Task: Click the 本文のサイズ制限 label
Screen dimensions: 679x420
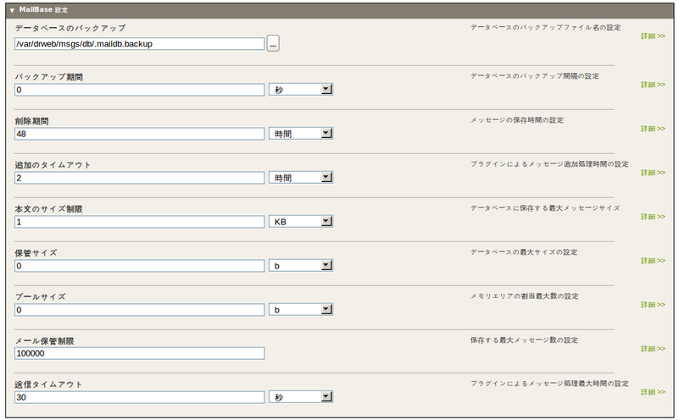Action: coord(49,209)
